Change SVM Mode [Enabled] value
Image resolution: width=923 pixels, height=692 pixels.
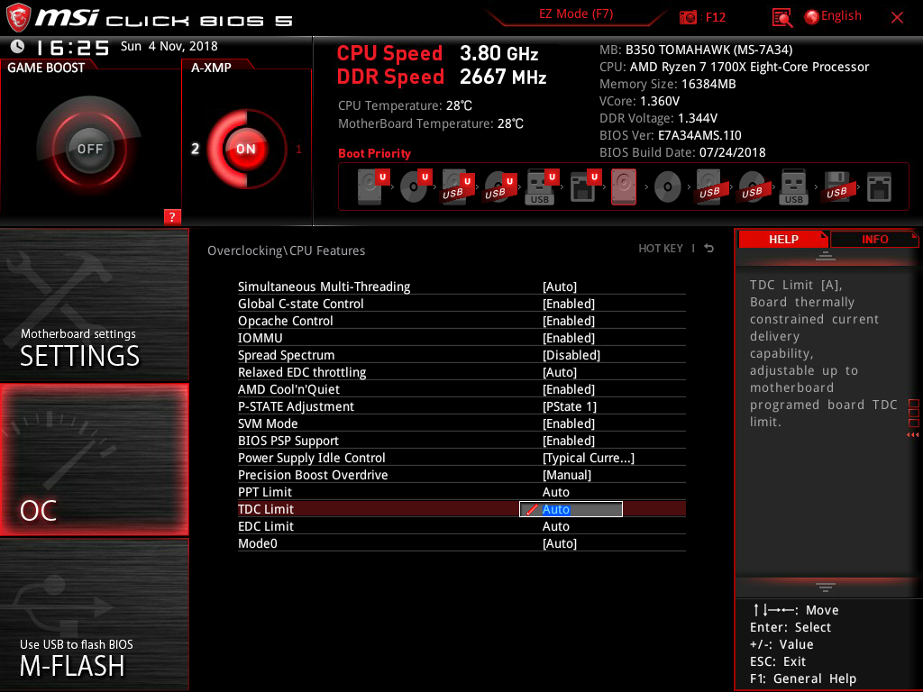(x=569, y=423)
